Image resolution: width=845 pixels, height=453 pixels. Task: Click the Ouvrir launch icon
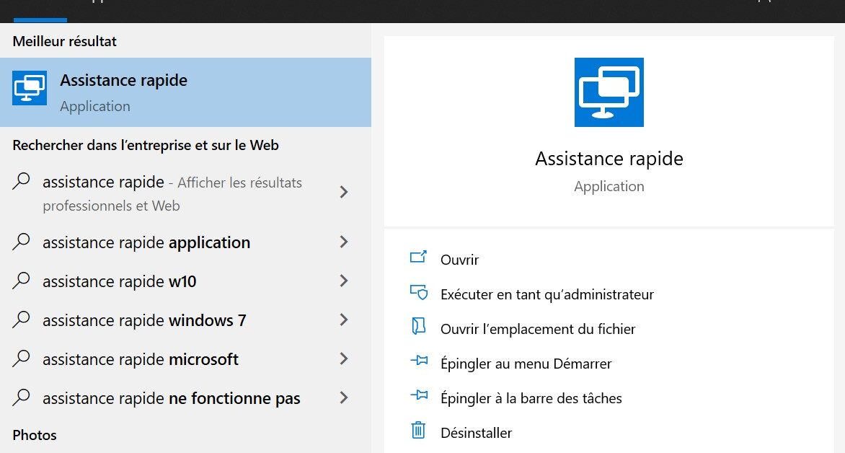(x=419, y=260)
